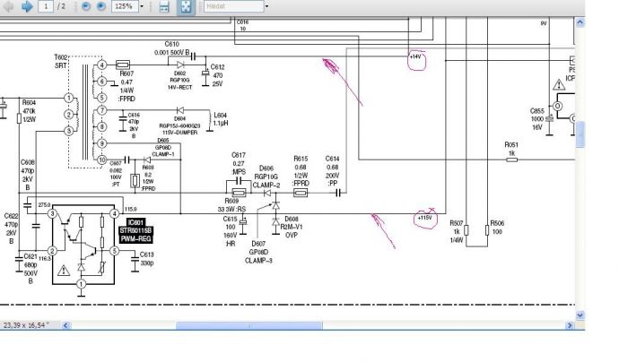Click the C612 capacitor label
Viewport: 619px width, 362px height.
pos(217,67)
